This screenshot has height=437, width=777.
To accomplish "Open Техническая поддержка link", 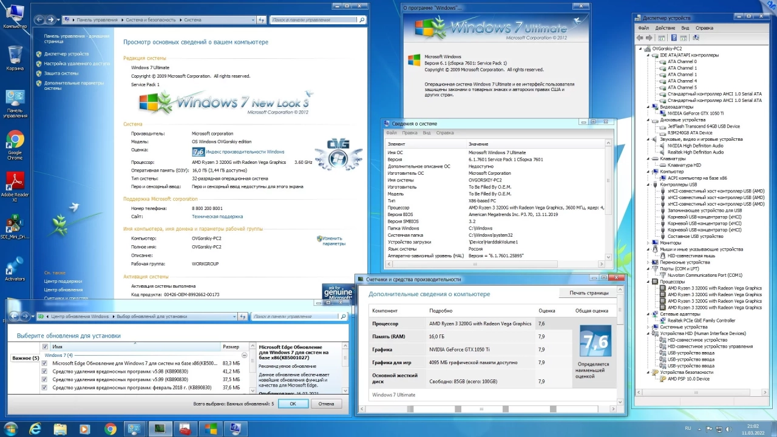I will click(x=217, y=216).
